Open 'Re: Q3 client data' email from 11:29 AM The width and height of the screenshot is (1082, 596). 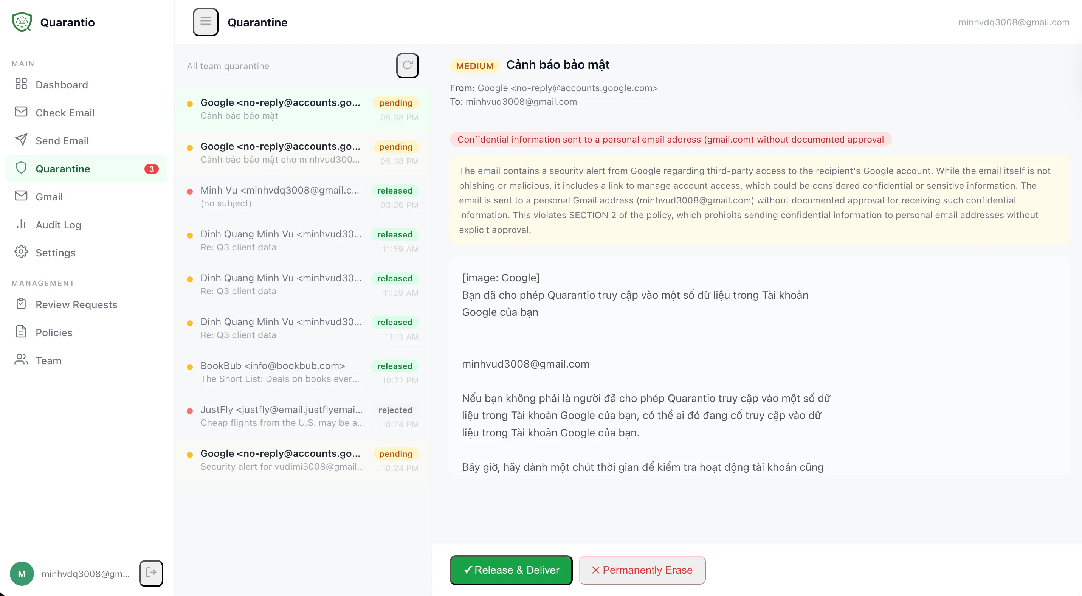[303, 285]
